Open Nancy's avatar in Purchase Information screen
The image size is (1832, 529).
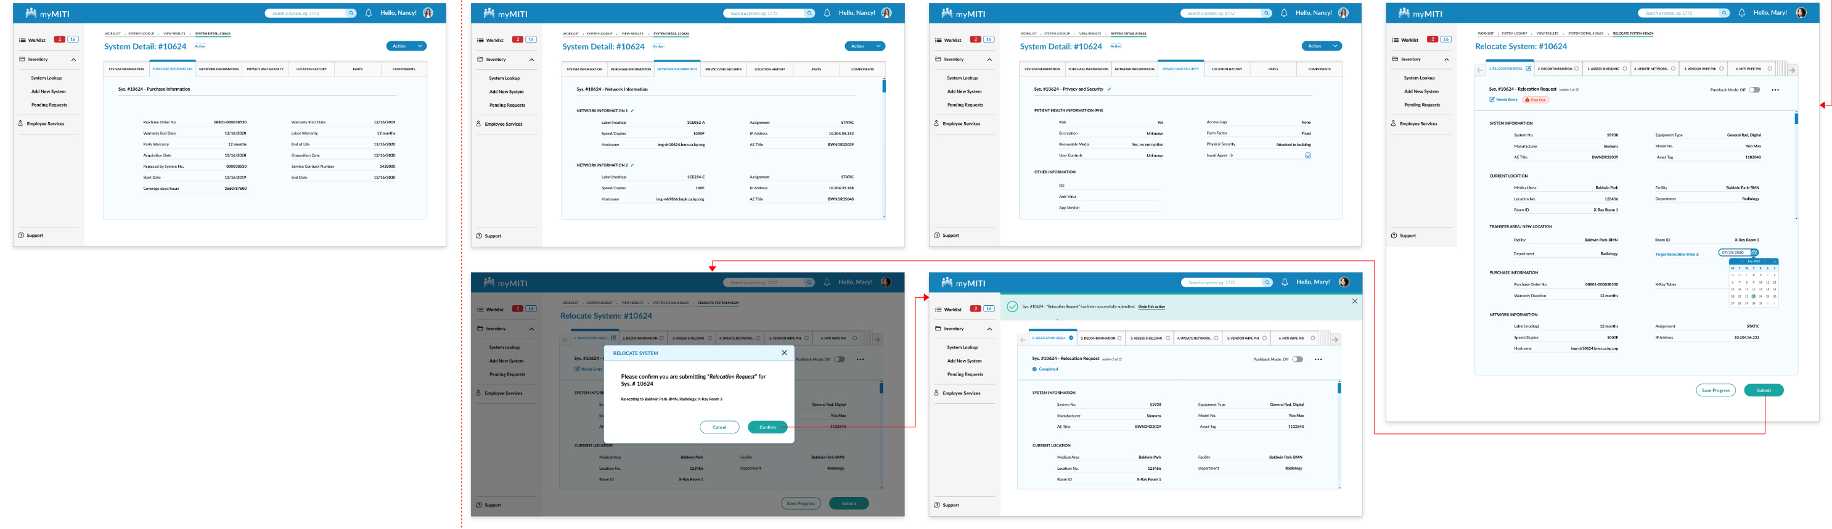point(428,13)
